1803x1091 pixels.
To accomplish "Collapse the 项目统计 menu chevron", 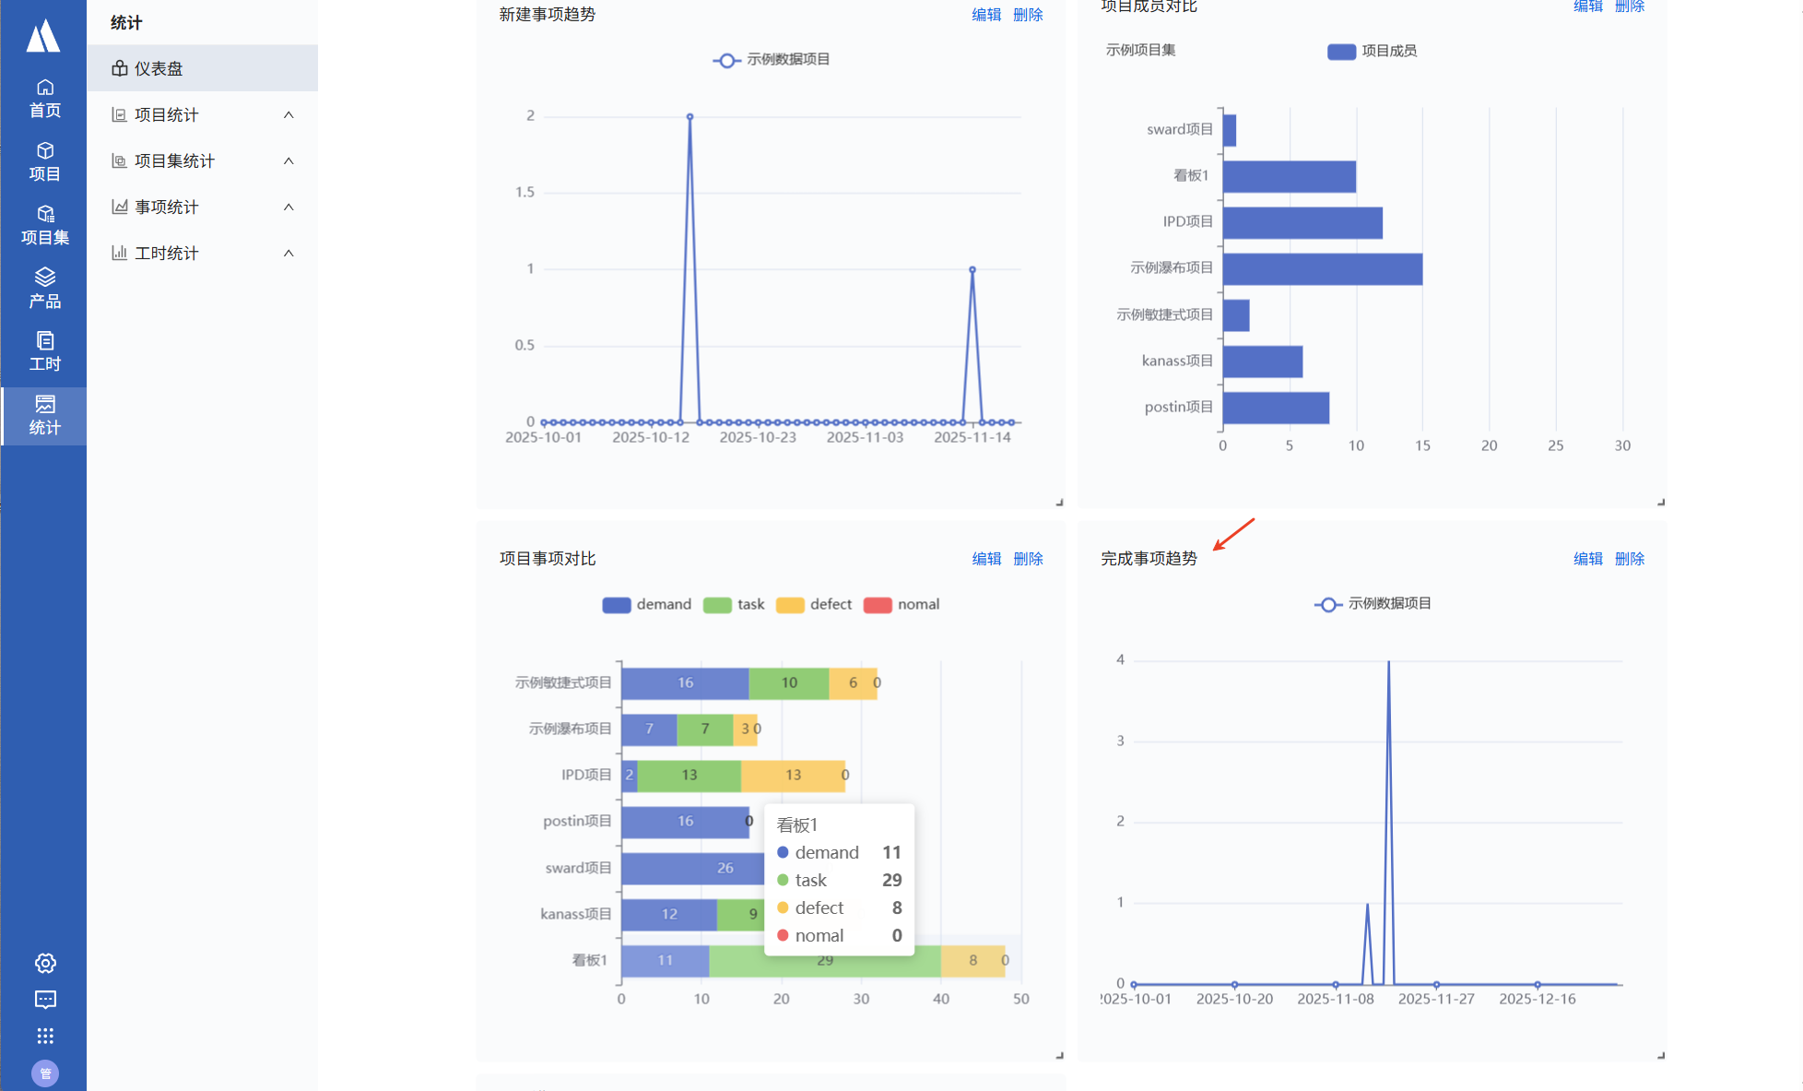I will click(x=289, y=115).
